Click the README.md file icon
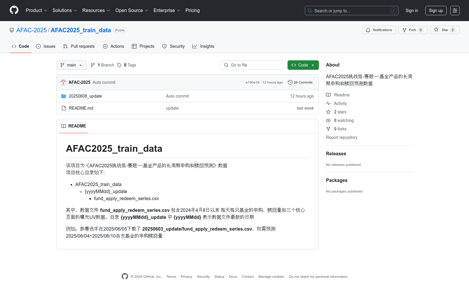 click(64, 108)
